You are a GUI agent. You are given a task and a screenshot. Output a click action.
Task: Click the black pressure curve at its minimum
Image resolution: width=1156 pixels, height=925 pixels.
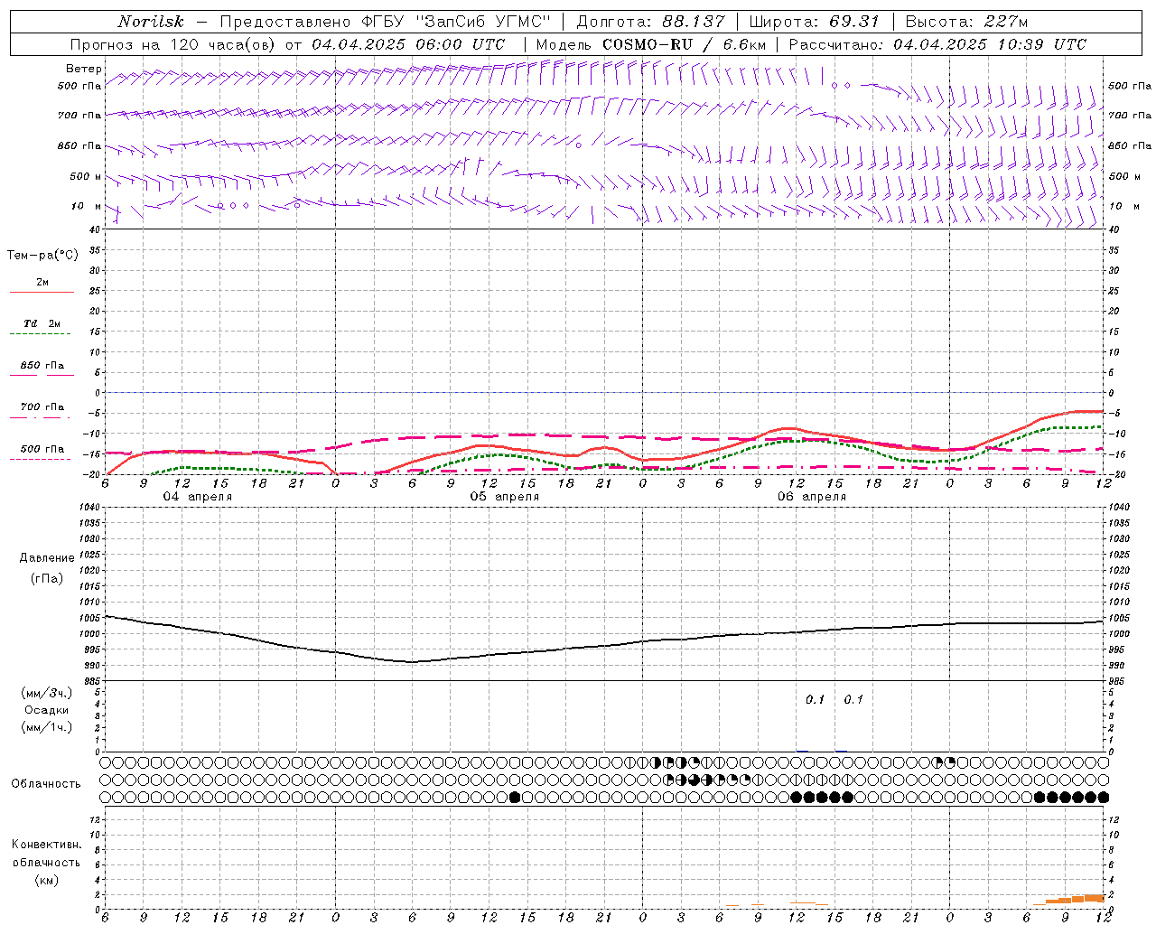point(412,661)
